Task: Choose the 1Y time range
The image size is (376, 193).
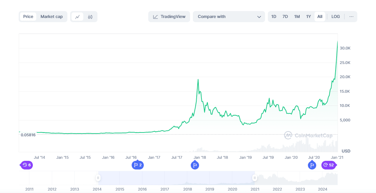Action: 309,17
